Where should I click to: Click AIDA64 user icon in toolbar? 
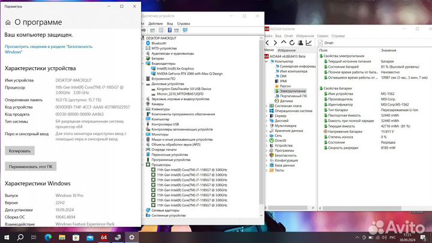[x=301, y=43]
